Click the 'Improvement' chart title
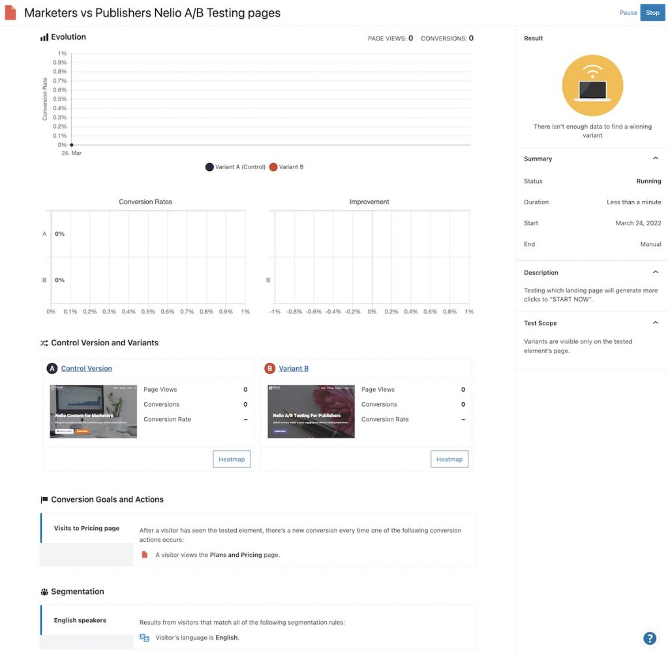Image resolution: width=668 pixels, height=656 pixels. 369,202
